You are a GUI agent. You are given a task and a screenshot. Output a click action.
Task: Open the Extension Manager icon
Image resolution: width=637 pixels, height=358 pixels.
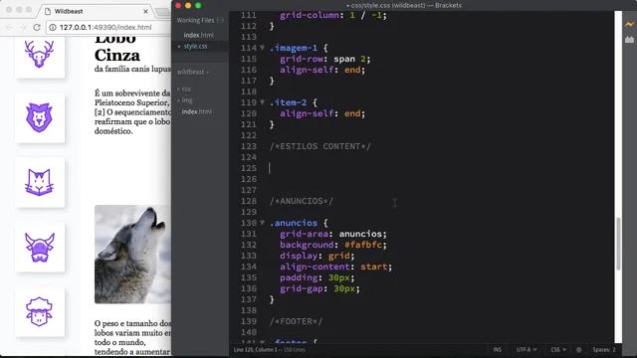(x=629, y=40)
